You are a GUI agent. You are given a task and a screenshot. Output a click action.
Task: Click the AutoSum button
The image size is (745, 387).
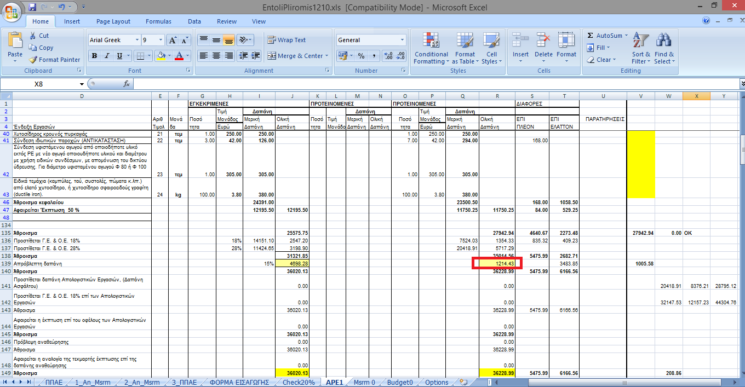click(605, 36)
